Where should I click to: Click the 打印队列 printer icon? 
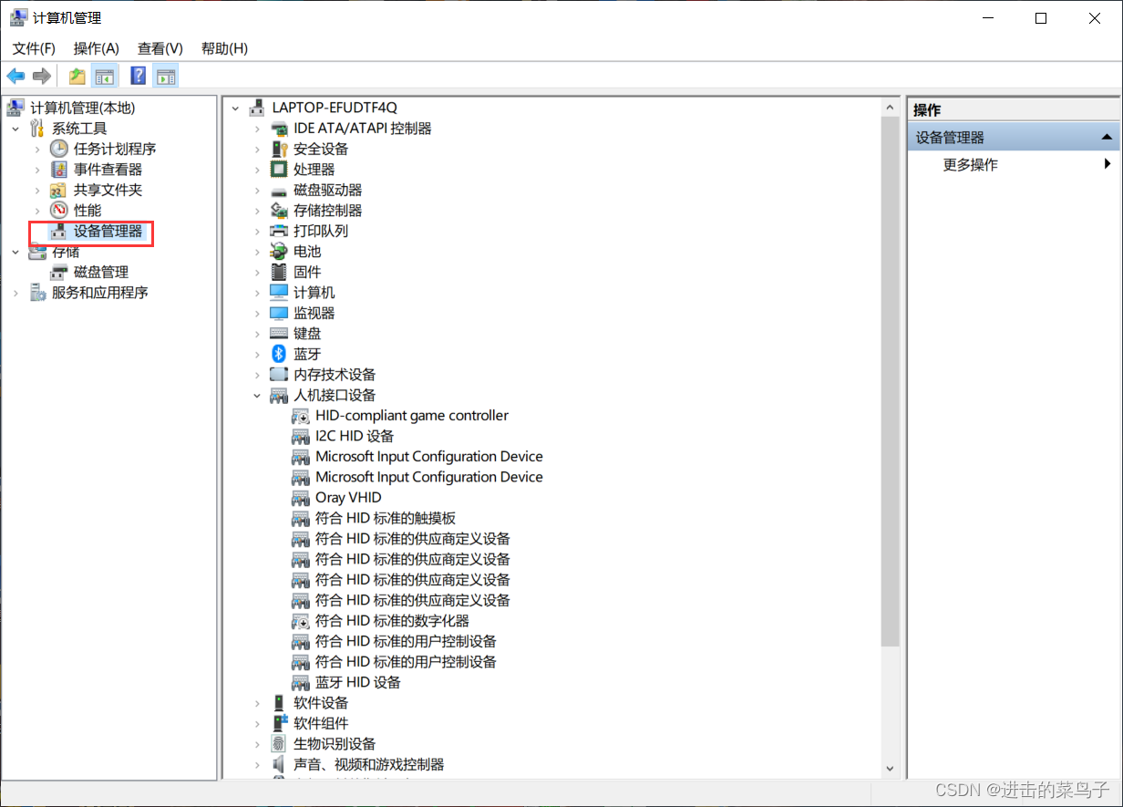pyautogui.click(x=279, y=231)
